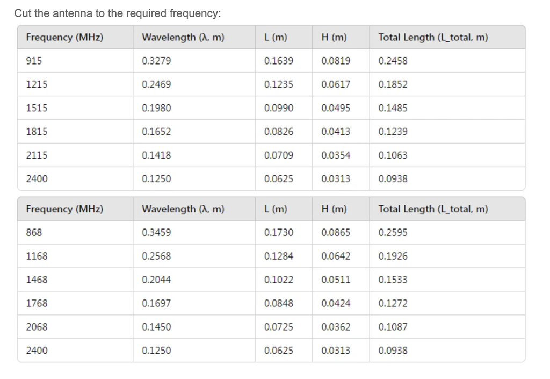Click the 2115 MHz frequency cell
The width and height of the screenshot is (550, 379).
tap(37, 155)
